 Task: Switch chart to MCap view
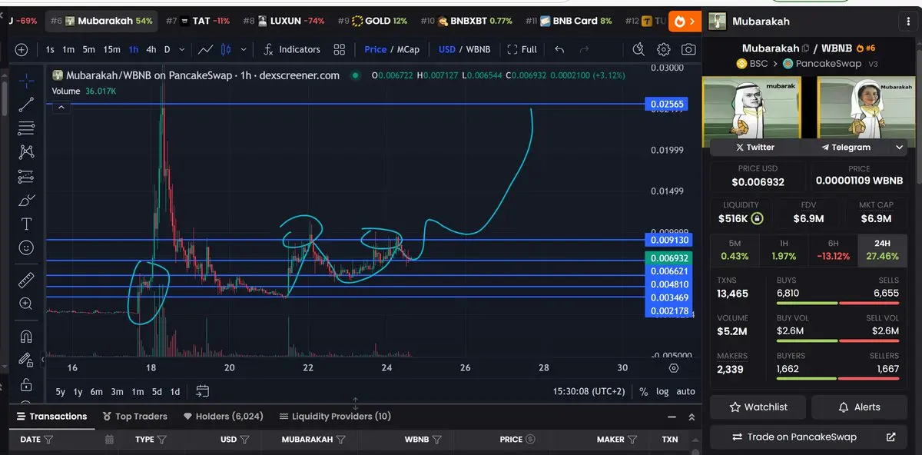[x=408, y=49]
